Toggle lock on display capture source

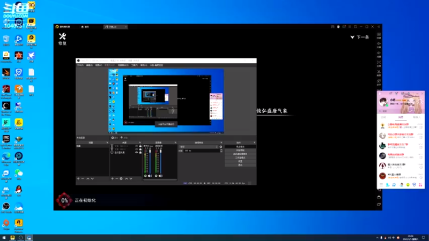[x=140, y=153]
